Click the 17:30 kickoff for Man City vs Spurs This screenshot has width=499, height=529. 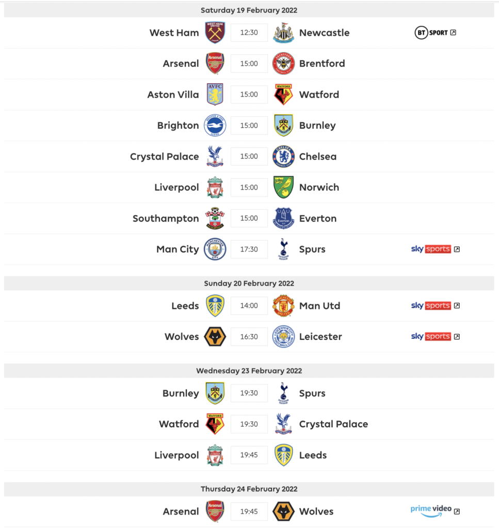click(249, 249)
